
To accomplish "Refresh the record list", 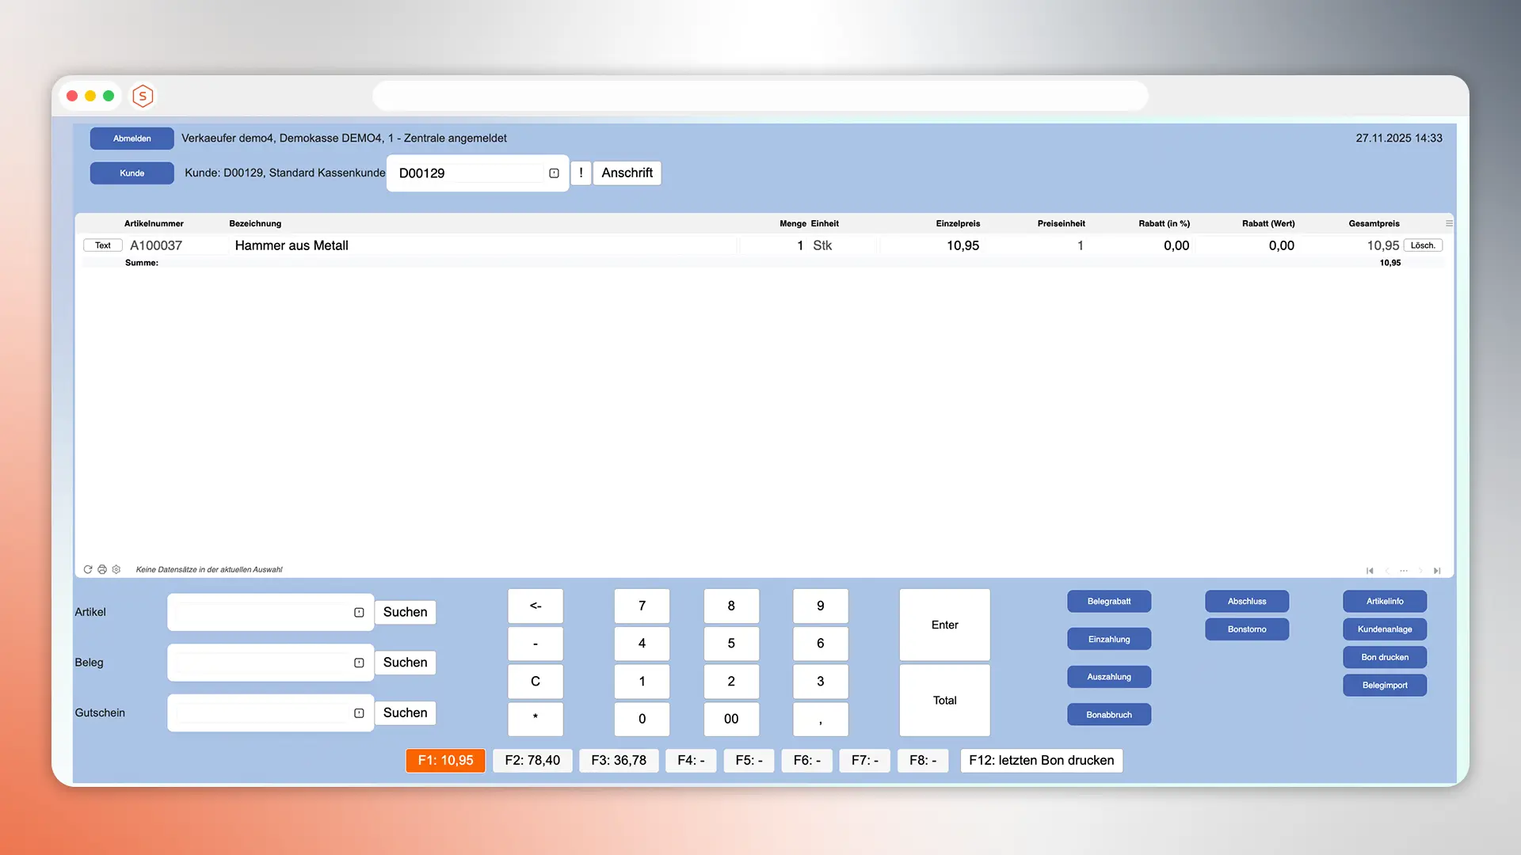I will click(88, 569).
